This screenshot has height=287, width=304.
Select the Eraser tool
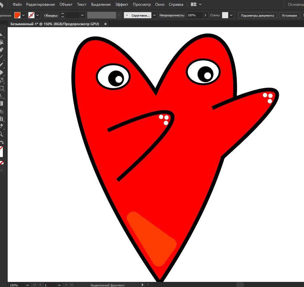coord(1,72)
